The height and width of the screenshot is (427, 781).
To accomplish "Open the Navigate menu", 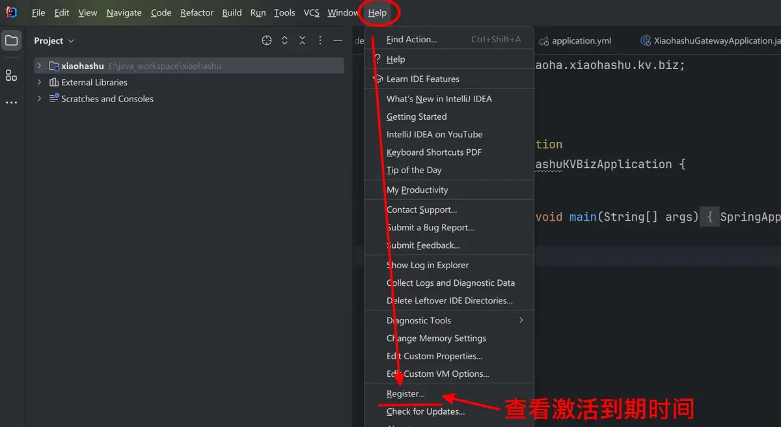I will [124, 12].
